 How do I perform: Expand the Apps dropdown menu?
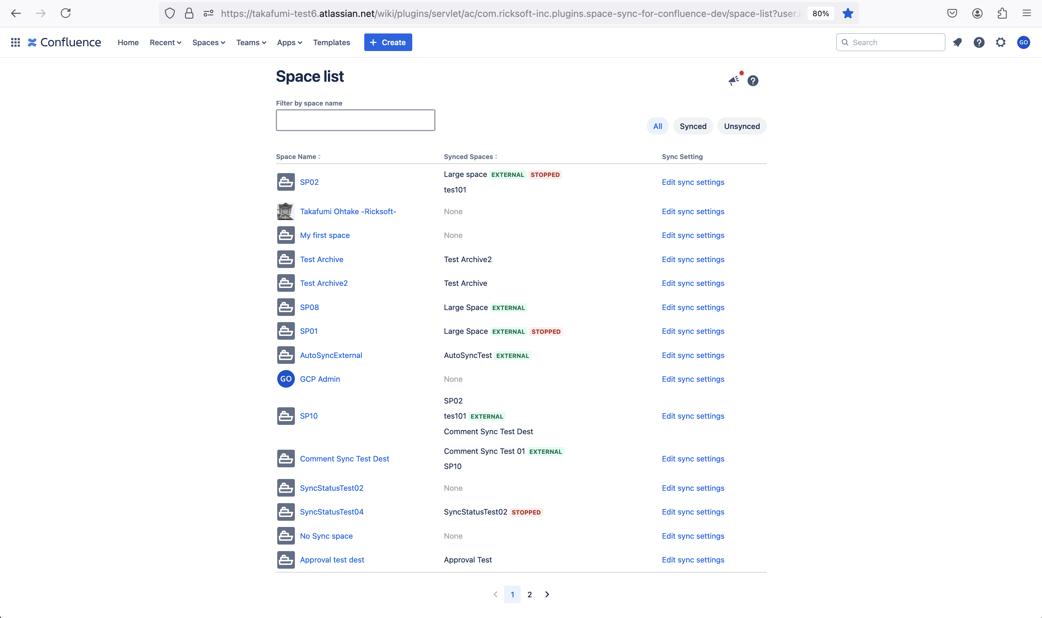tap(289, 42)
